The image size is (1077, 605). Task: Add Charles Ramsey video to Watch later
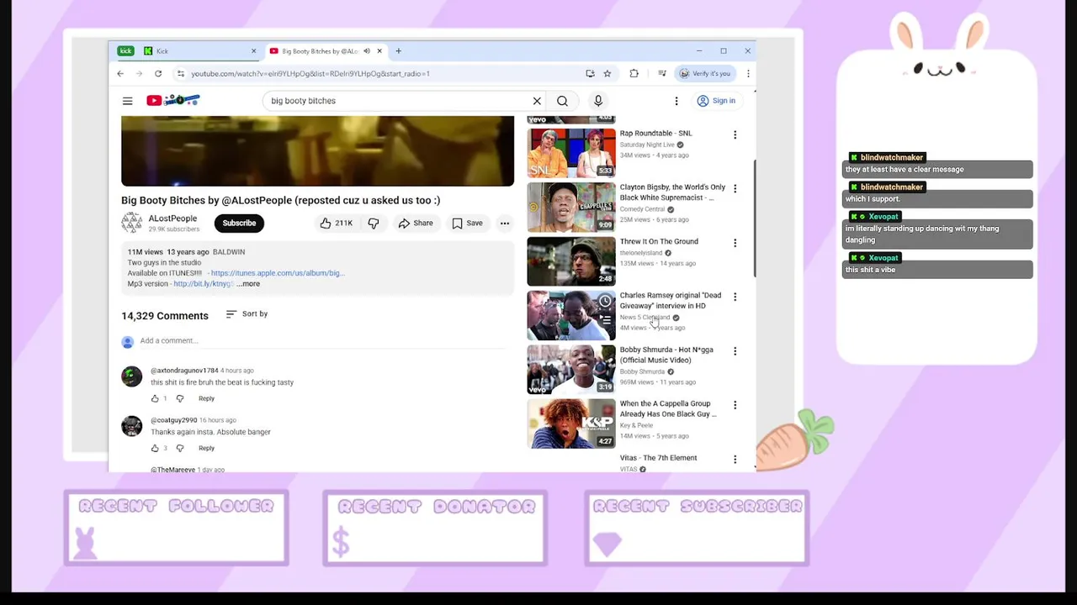click(605, 301)
